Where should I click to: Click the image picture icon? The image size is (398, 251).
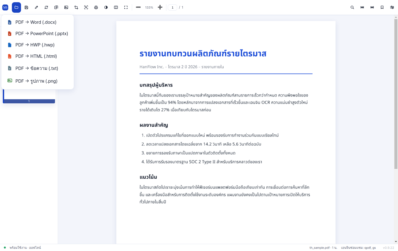pyautogui.click(x=66, y=7)
